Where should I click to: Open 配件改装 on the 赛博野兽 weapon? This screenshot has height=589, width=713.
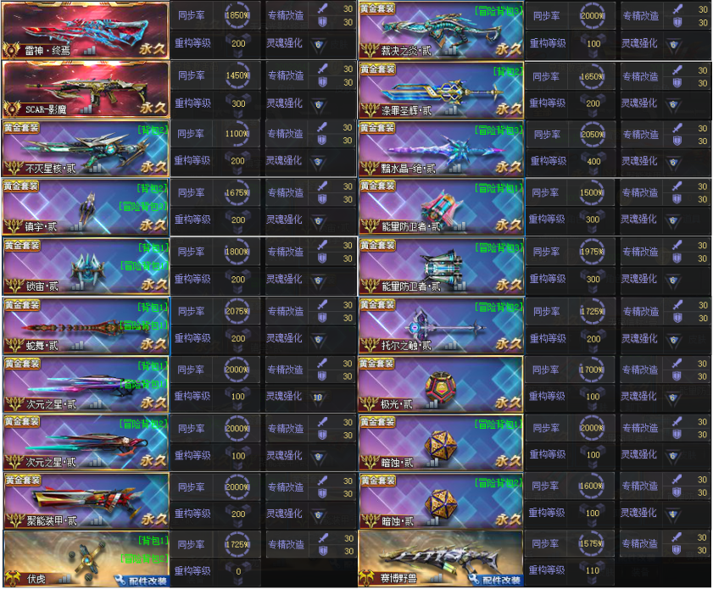(x=496, y=580)
